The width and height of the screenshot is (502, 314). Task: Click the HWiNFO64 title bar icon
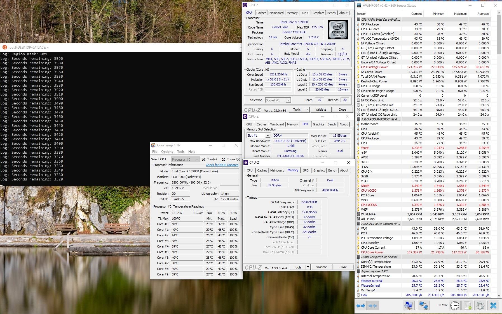pos(359,5)
